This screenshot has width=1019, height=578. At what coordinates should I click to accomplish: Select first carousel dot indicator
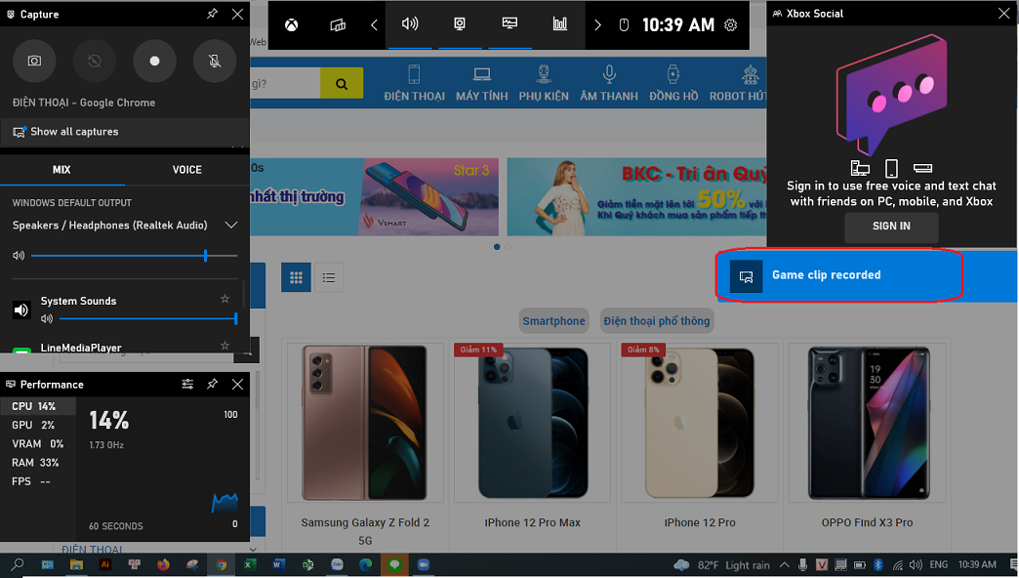pyautogui.click(x=497, y=247)
